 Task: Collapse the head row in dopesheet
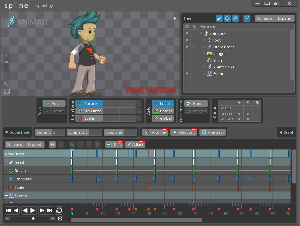click(x=6, y=162)
